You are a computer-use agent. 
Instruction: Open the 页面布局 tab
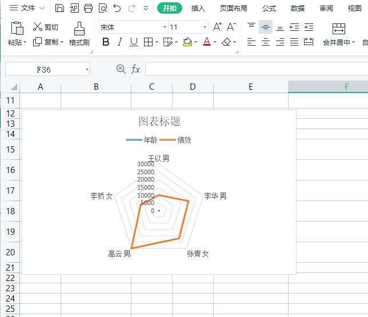coord(234,8)
